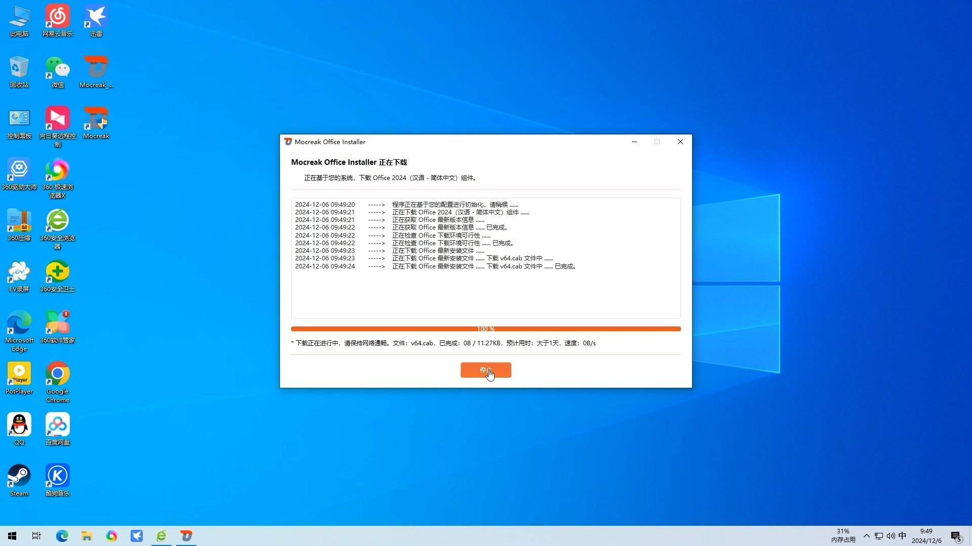Open the 360 极速浏览器X desktop shortcut
Screen dimensions: 972x546
pos(58,178)
